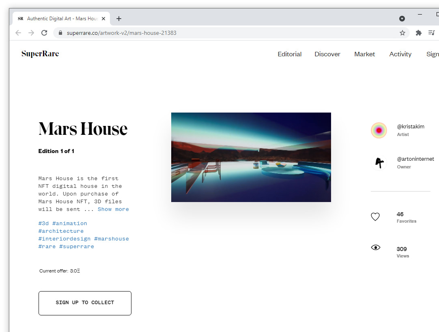Click the Current offer 3.0Ξ text
Image resolution: width=439 pixels, height=332 pixels.
60,271
